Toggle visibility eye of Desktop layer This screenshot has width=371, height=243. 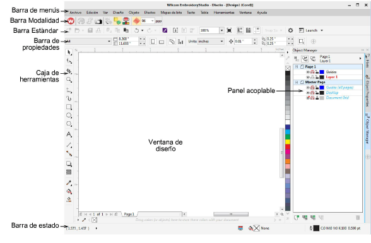click(x=308, y=93)
